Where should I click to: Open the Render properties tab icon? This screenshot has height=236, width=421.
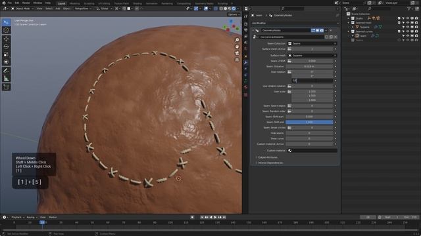[245, 24]
